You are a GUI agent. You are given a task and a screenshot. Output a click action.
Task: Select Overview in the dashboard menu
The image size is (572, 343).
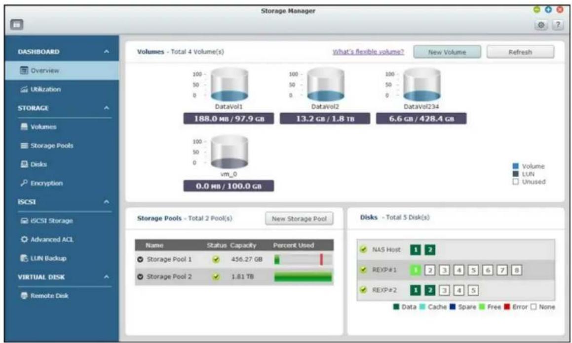[x=62, y=71]
